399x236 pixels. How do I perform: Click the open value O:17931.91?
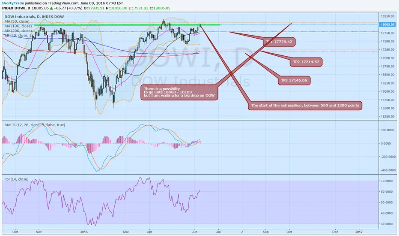click(94, 8)
